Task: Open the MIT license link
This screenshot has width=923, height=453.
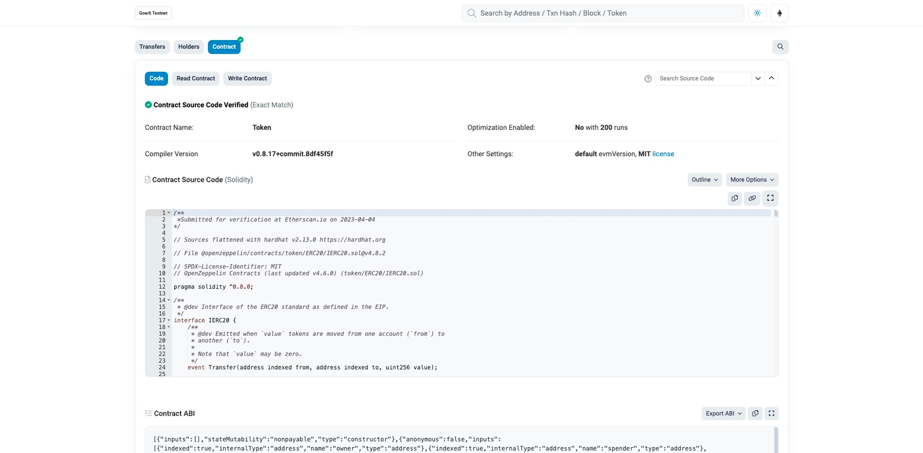Action: [x=663, y=154]
